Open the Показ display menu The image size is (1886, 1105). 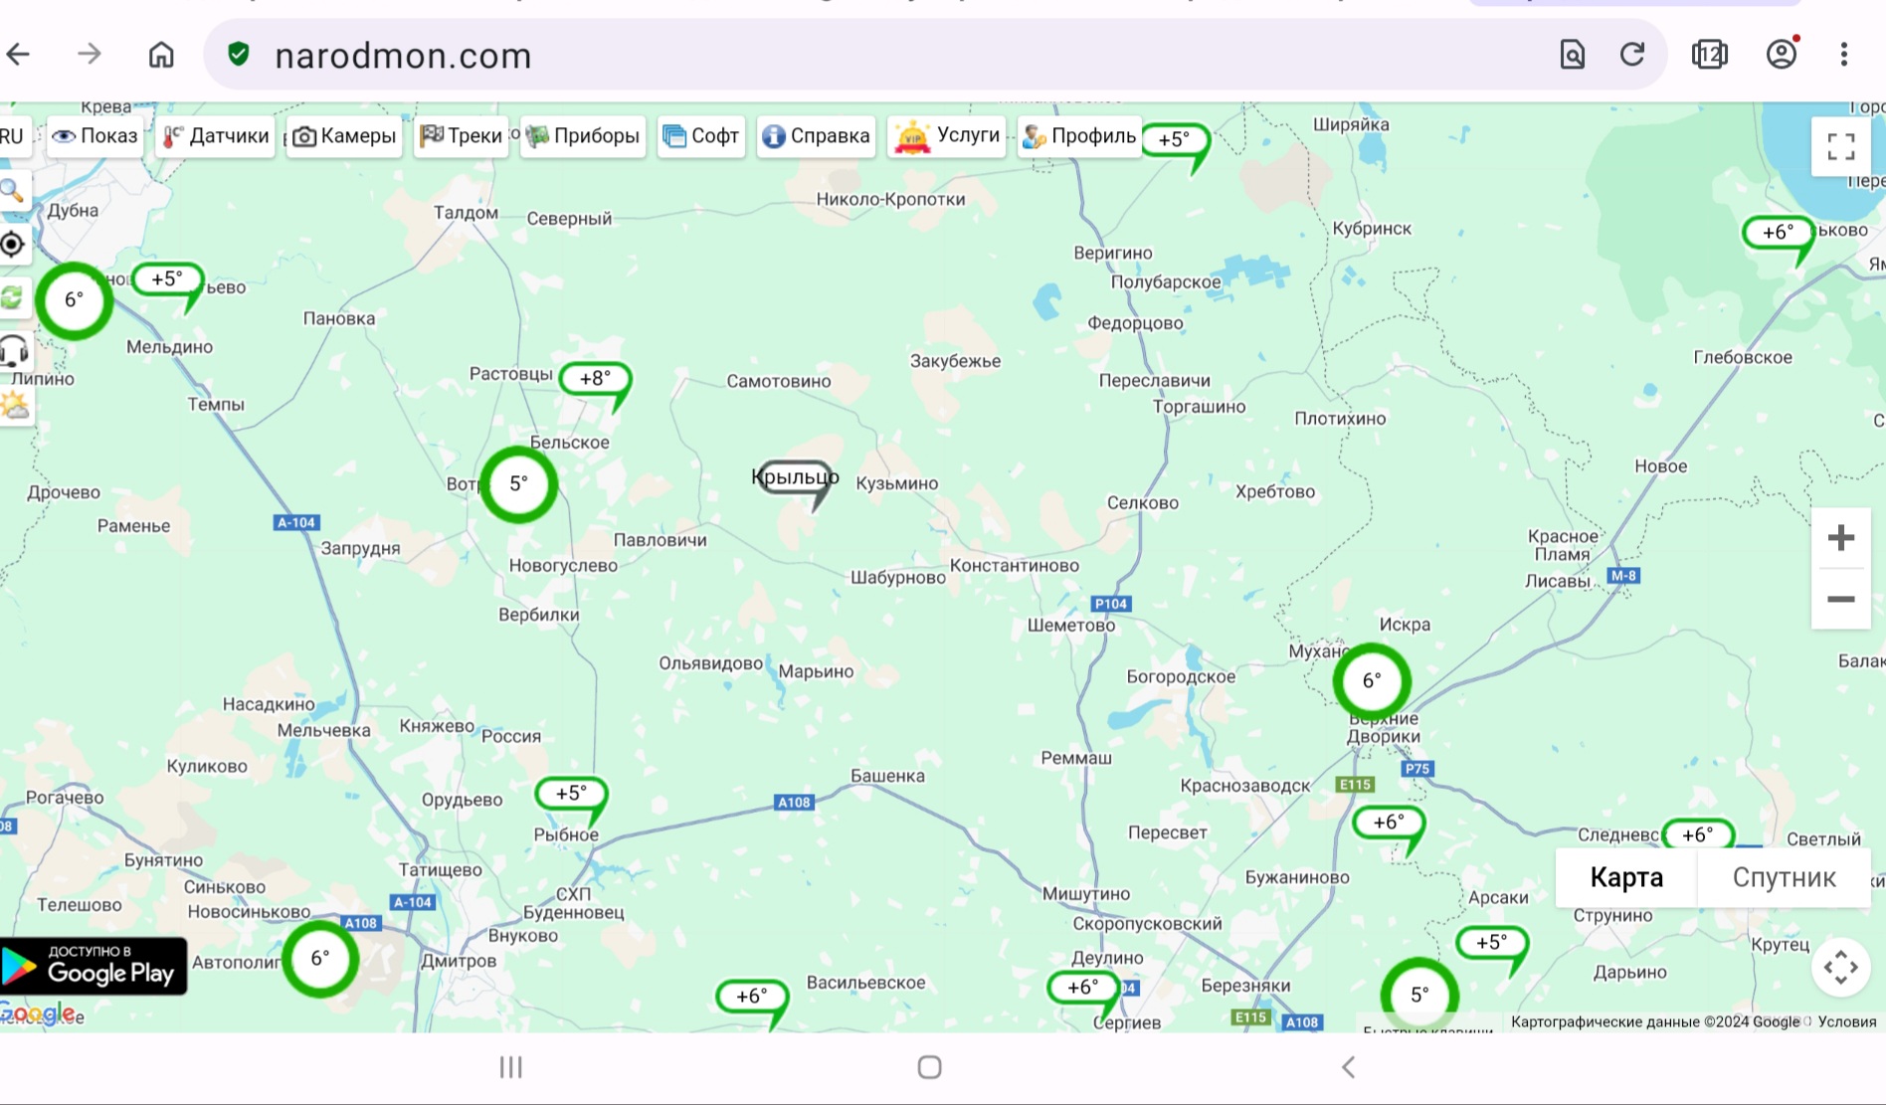[x=95, y=136]
